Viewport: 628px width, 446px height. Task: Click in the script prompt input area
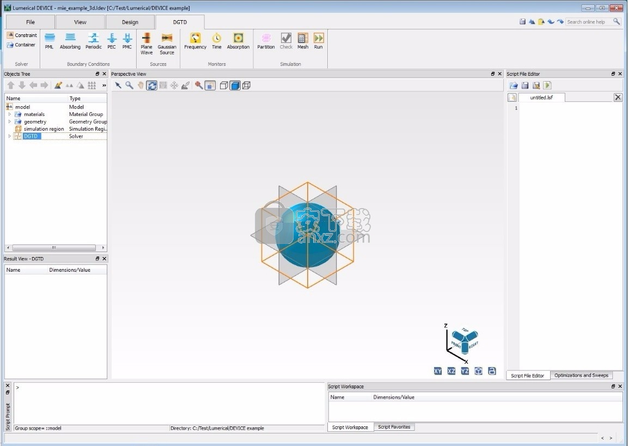point(169,404)
